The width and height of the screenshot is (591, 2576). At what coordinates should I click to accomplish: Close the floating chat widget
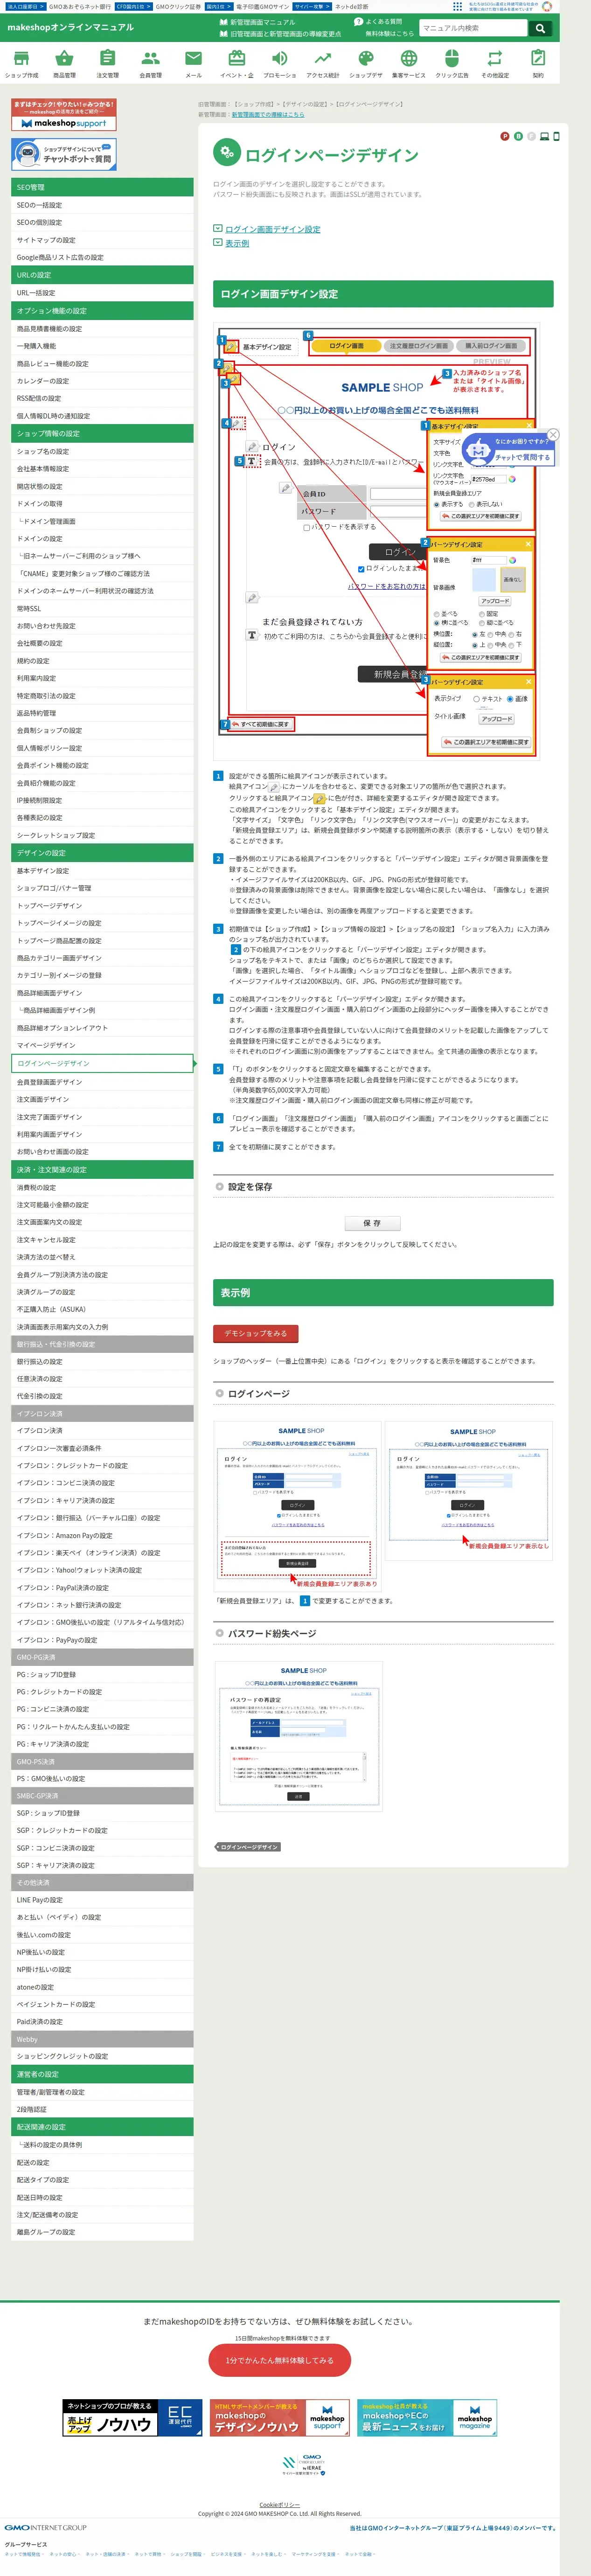(553, 434)
